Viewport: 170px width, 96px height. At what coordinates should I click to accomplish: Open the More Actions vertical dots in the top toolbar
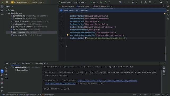[110, 2]
